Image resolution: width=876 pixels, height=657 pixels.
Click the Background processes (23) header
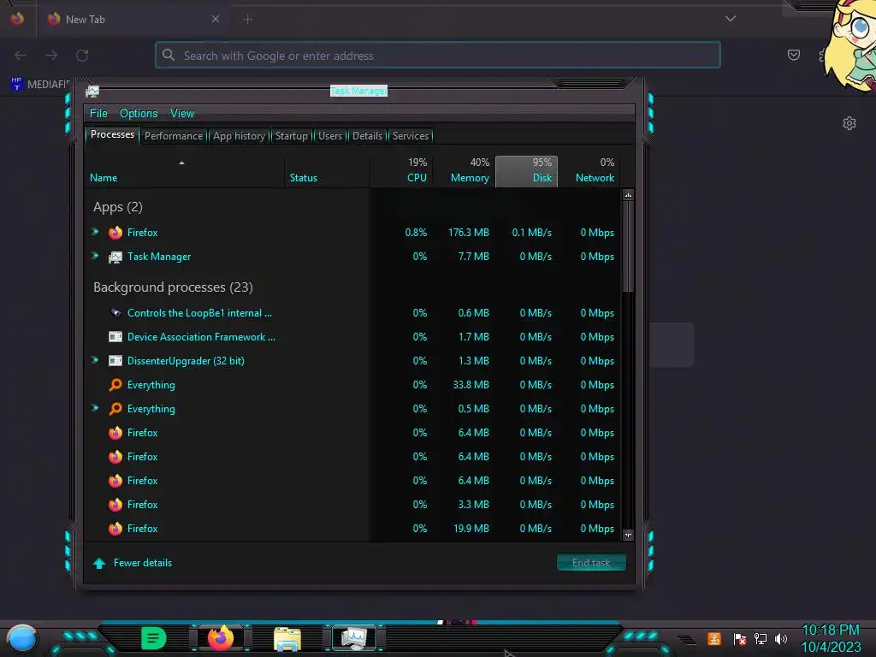173,287
